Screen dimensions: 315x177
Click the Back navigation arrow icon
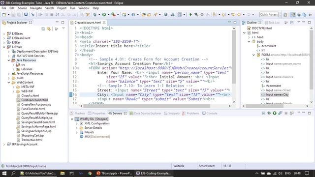click(239, 14)
